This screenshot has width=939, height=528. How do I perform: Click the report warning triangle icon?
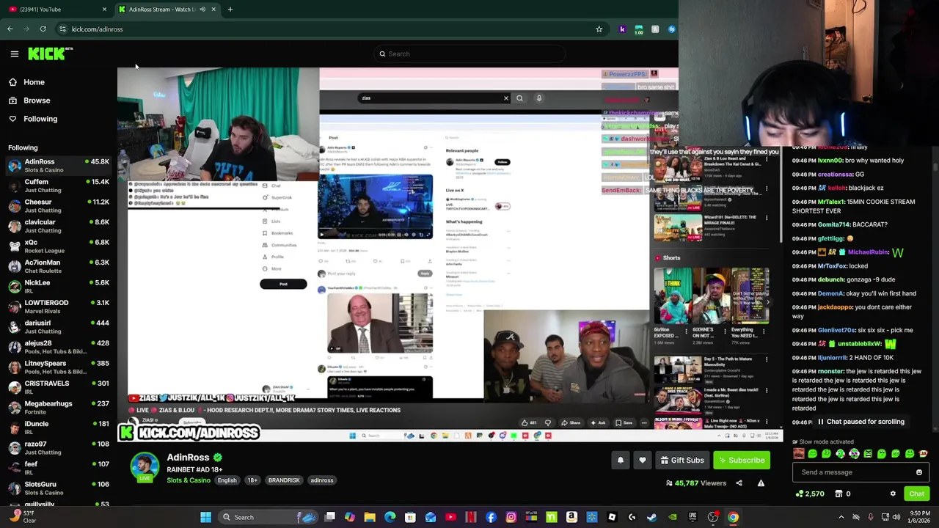click(x=761, y=483)
